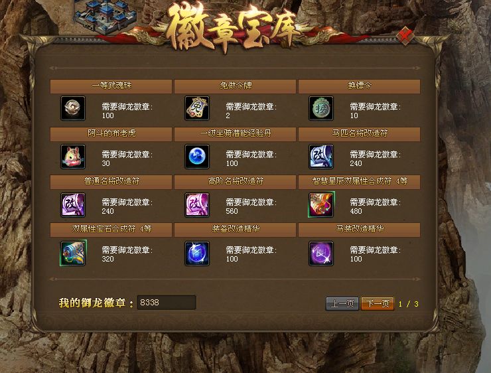Viewport: 491px width, 373px height.
Task: Choose the green 换镖令 medallion icon
Action: coord(321,108)
